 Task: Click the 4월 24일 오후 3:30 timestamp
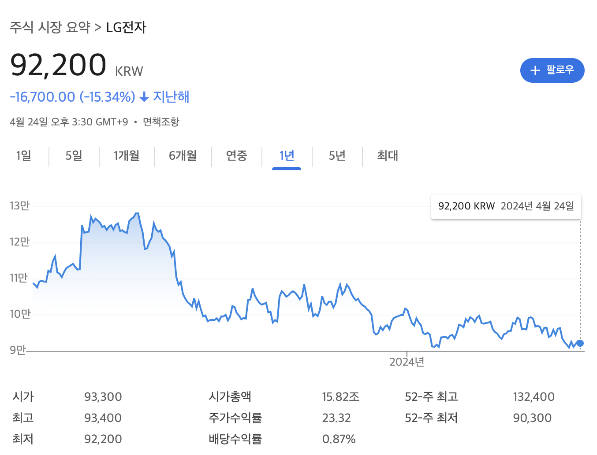(x=69, y=122)
